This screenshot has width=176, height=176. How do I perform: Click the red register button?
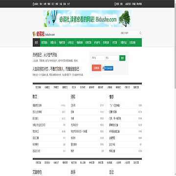pyautogui.click(x=96, y=68)
